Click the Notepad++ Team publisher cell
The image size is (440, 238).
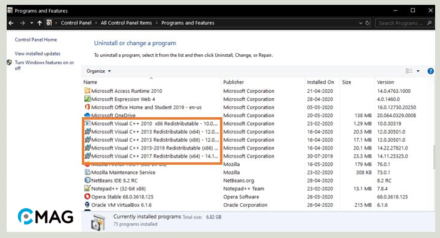[244, 189]
